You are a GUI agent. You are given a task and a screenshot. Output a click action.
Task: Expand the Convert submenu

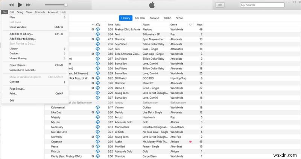pyautogui.click(x=35, y=82)
